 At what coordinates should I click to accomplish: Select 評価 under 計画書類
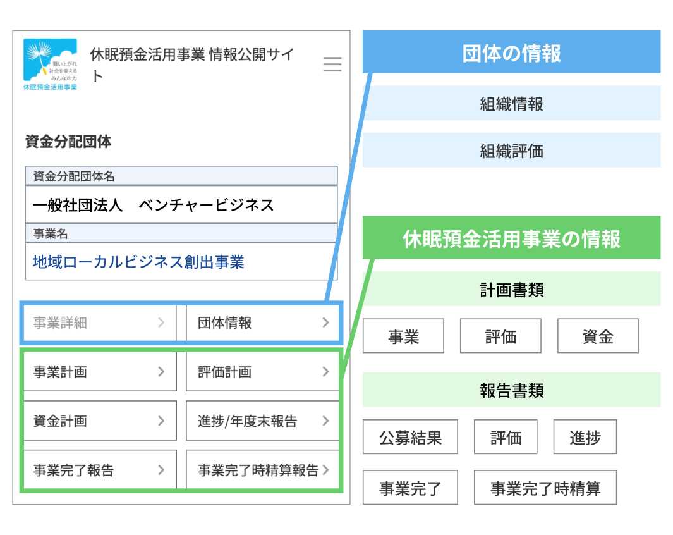pos(500,336)
